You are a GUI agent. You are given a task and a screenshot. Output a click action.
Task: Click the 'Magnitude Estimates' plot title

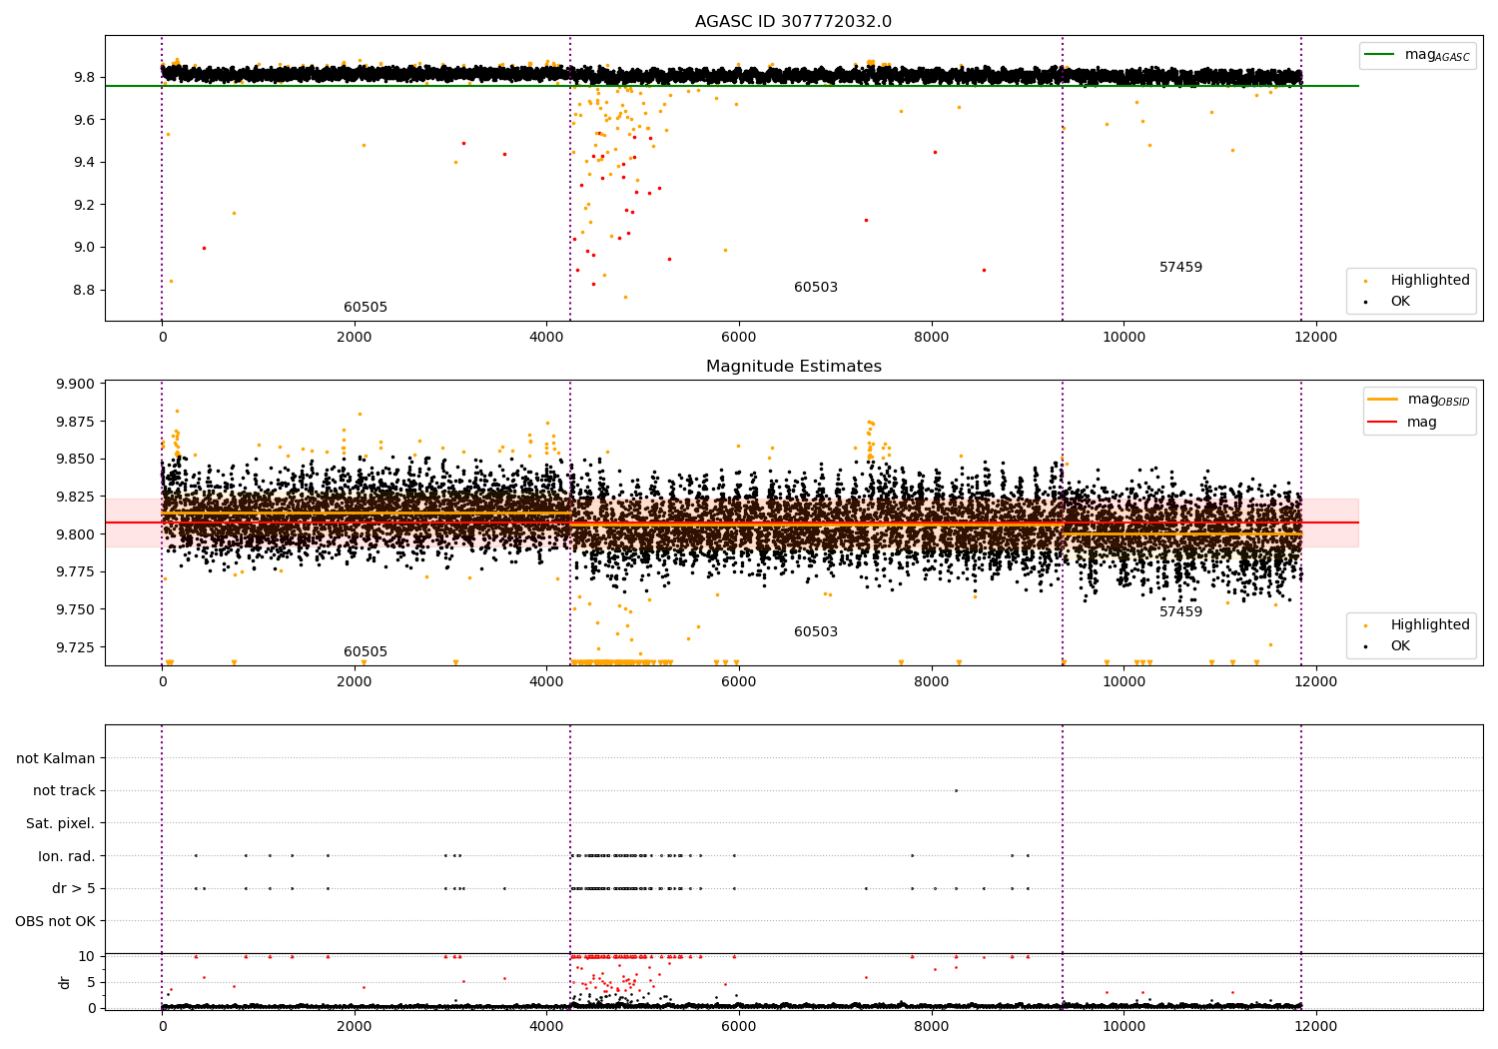coord(793,367)
